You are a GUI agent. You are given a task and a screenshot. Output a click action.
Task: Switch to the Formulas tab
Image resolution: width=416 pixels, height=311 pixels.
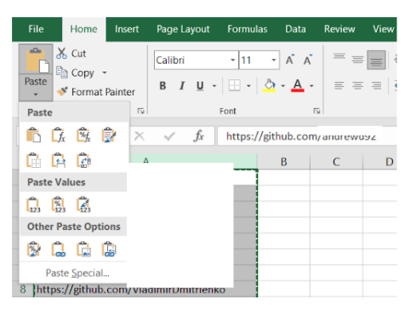tap(248, 29)
